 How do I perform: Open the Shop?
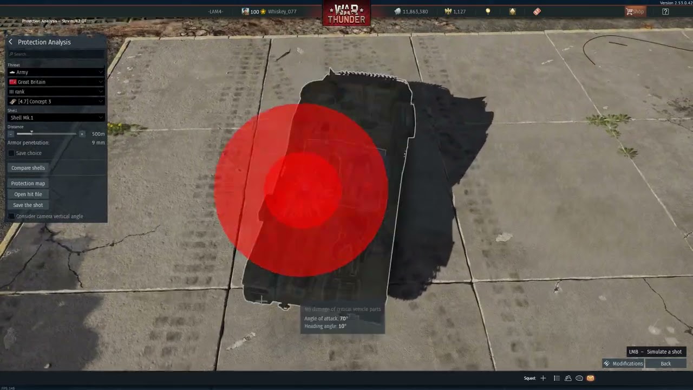click(x=635, y=11)
